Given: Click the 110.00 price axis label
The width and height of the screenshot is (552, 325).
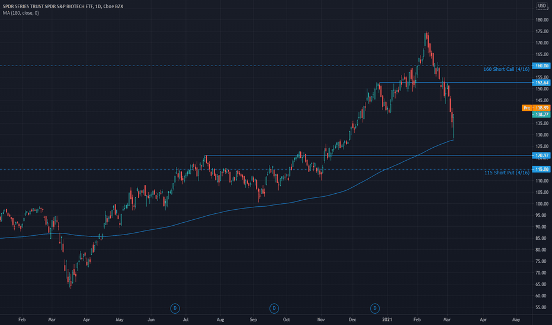Looking at the screenshot, I should (x=542, y=181).
